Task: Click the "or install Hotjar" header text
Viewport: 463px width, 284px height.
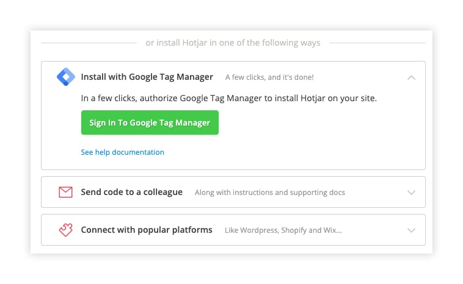Action: tap(233, 43)
